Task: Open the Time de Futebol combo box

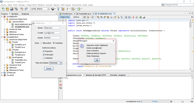Action: (x=61, y=63)
